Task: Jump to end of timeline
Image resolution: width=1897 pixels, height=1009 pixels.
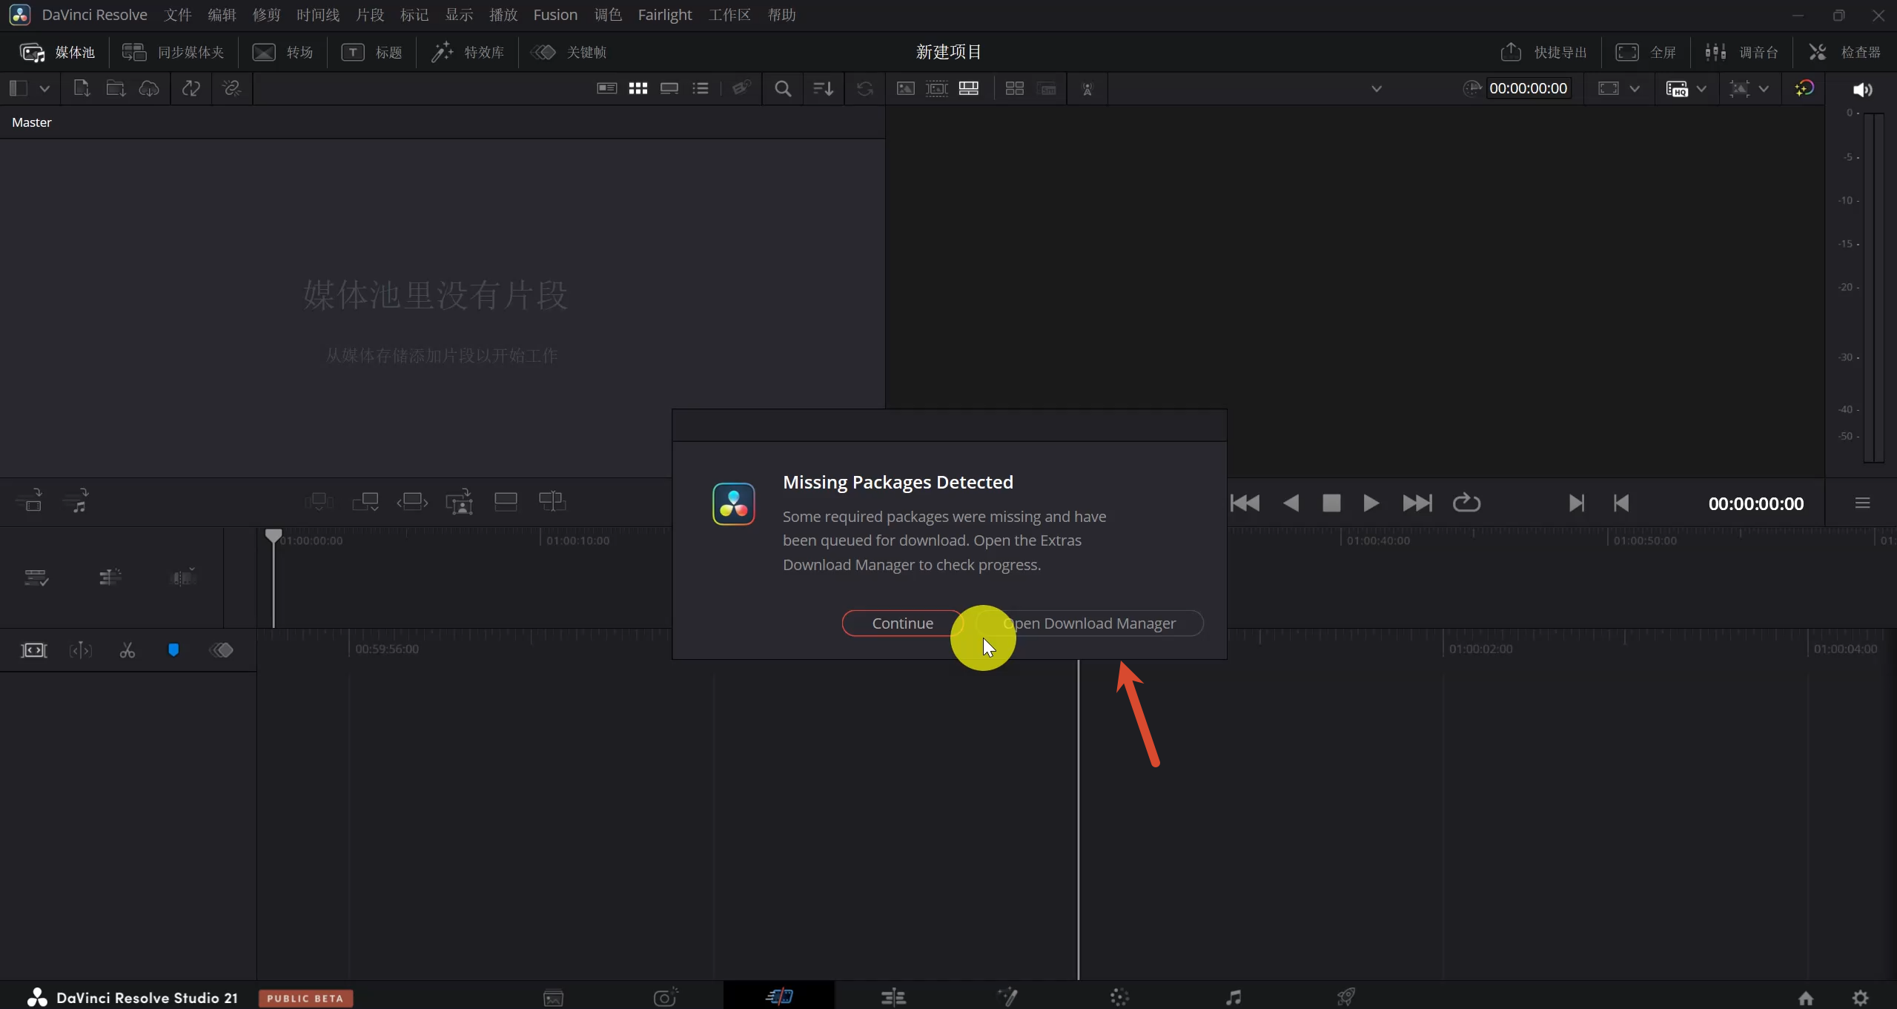Action: (x=1417, y=503)
